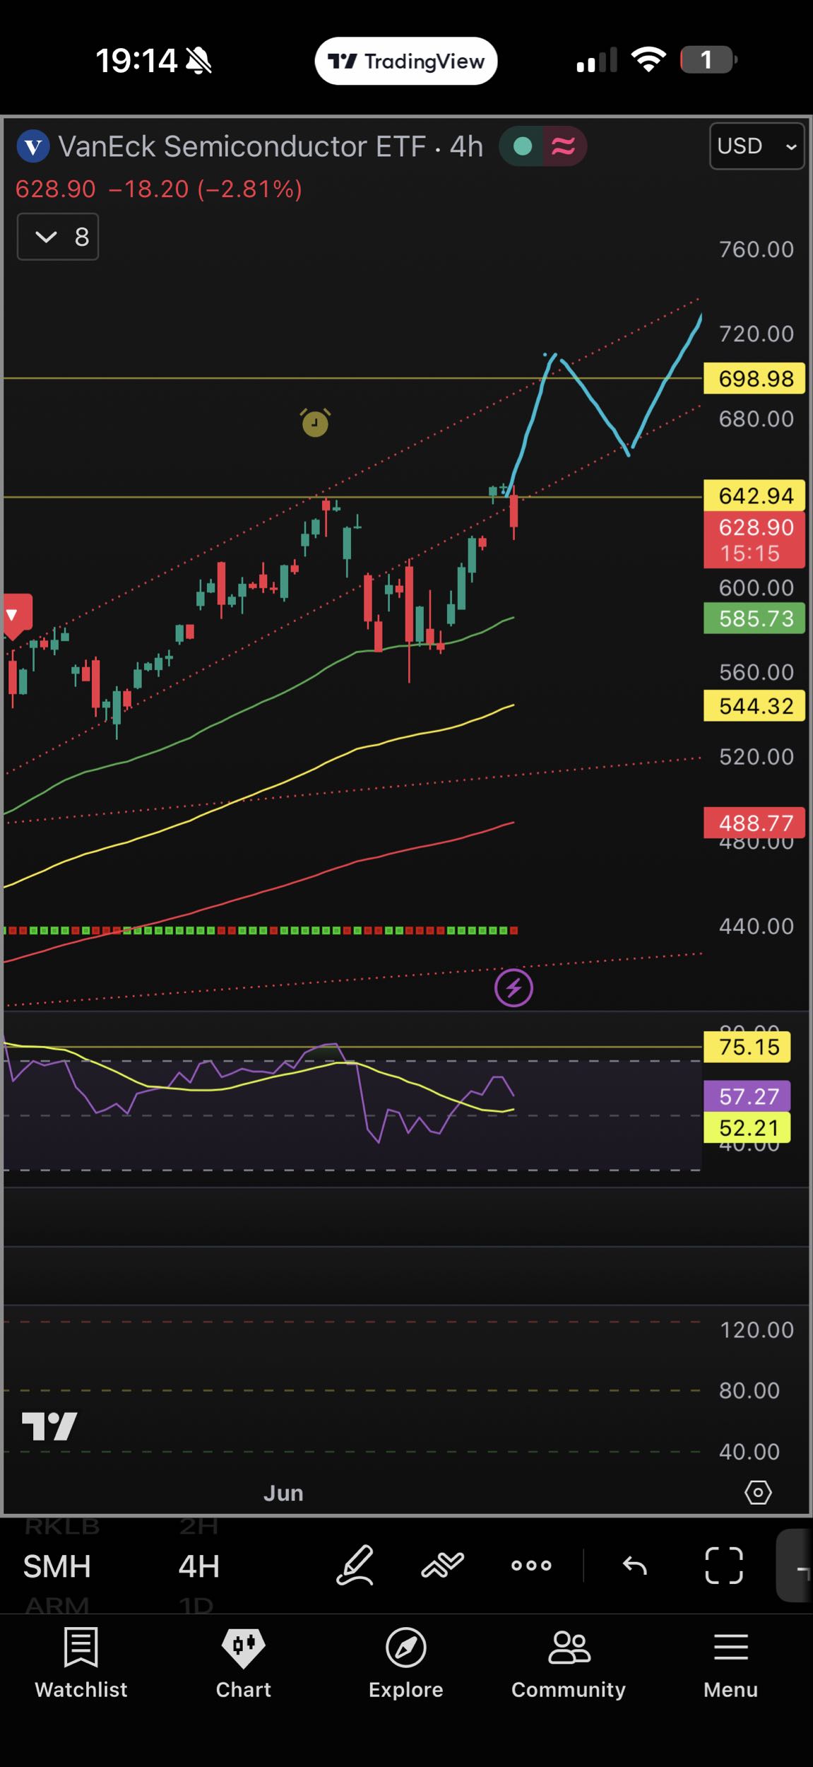Open the indicators tool icon
The image size is (813, 1767).
pos(443,1565)
